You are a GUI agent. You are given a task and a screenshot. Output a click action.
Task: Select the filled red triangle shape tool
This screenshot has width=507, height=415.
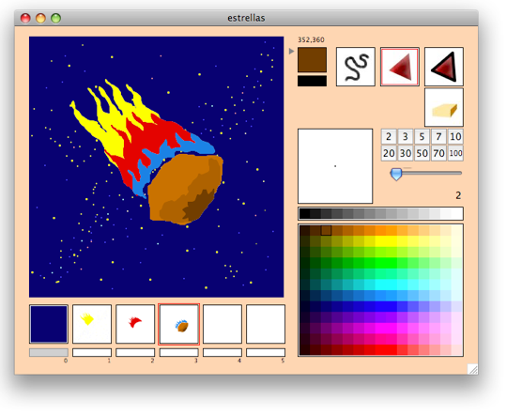tap(400, 67)
